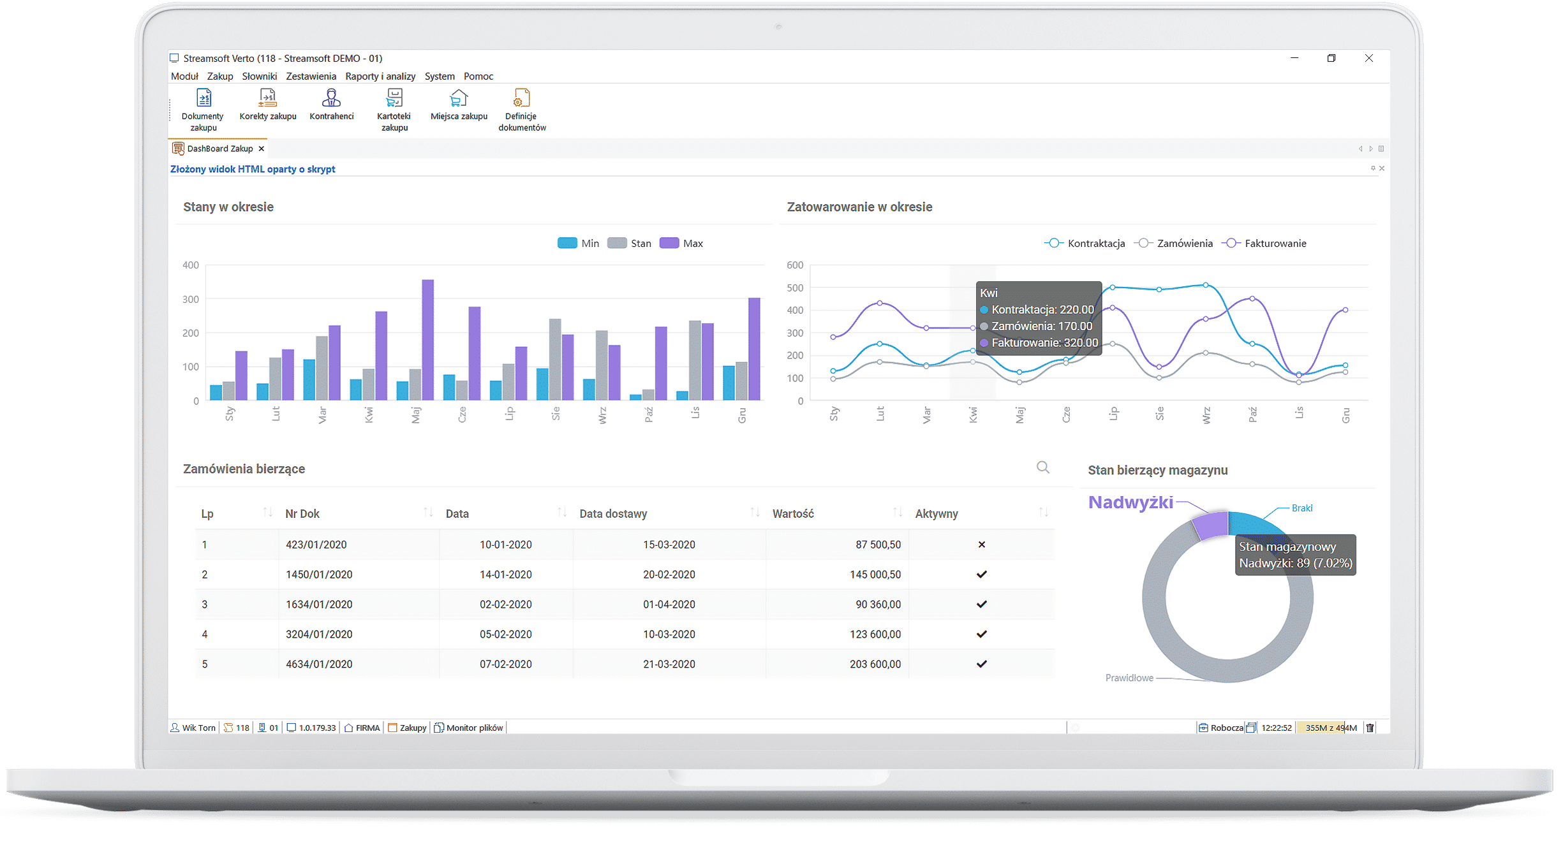Click the Wrz Kontraktacja data point
The image size is (1563, 850).
click(1205, 285)
